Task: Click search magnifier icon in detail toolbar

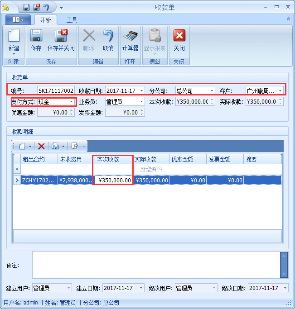Action: point(75,146)
